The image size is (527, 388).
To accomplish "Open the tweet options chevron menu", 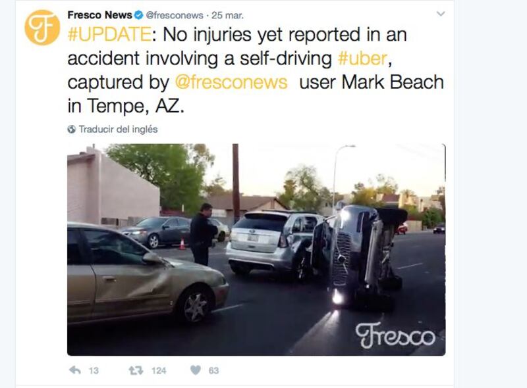I will 441,14.
